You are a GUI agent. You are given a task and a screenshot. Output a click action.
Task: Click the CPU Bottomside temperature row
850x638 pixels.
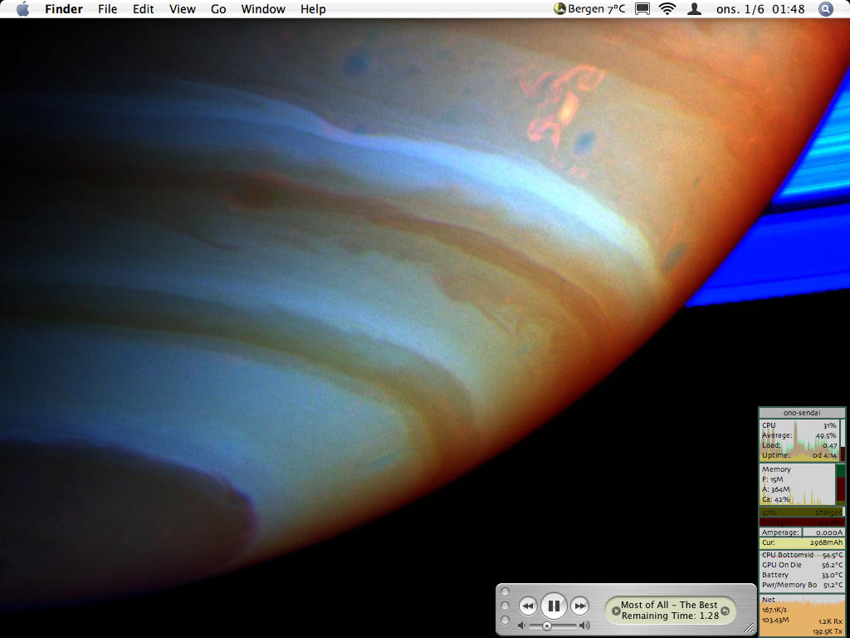(802, 555)
